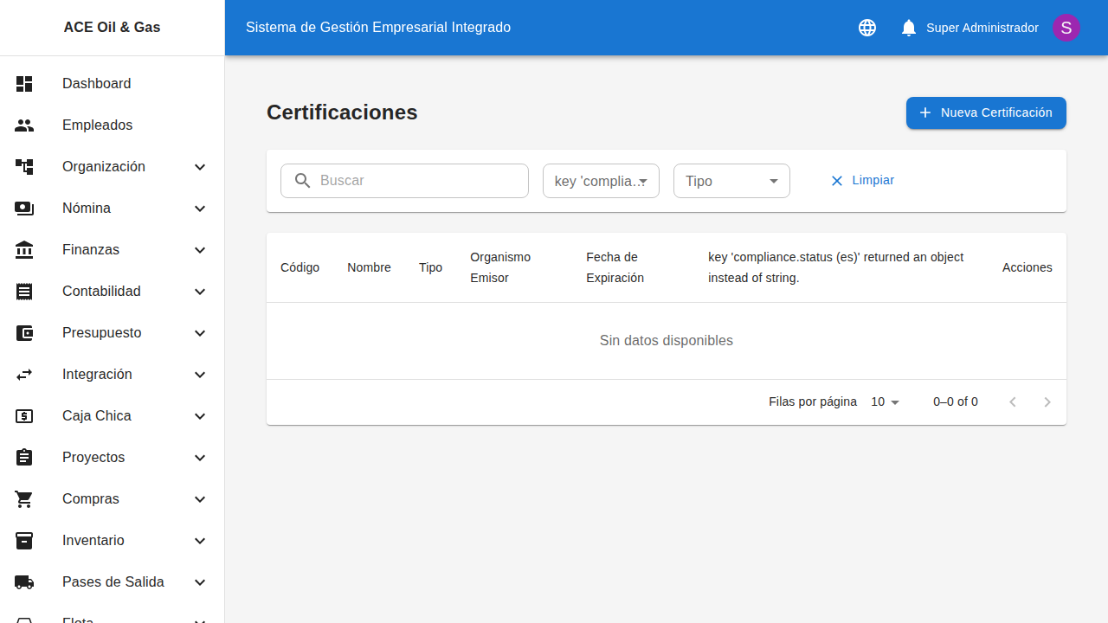Image resolution: width=1108 pixels, height=623 pixels.
Task: Click the Pases de Salida truck icon
Action: pos(24,582)
